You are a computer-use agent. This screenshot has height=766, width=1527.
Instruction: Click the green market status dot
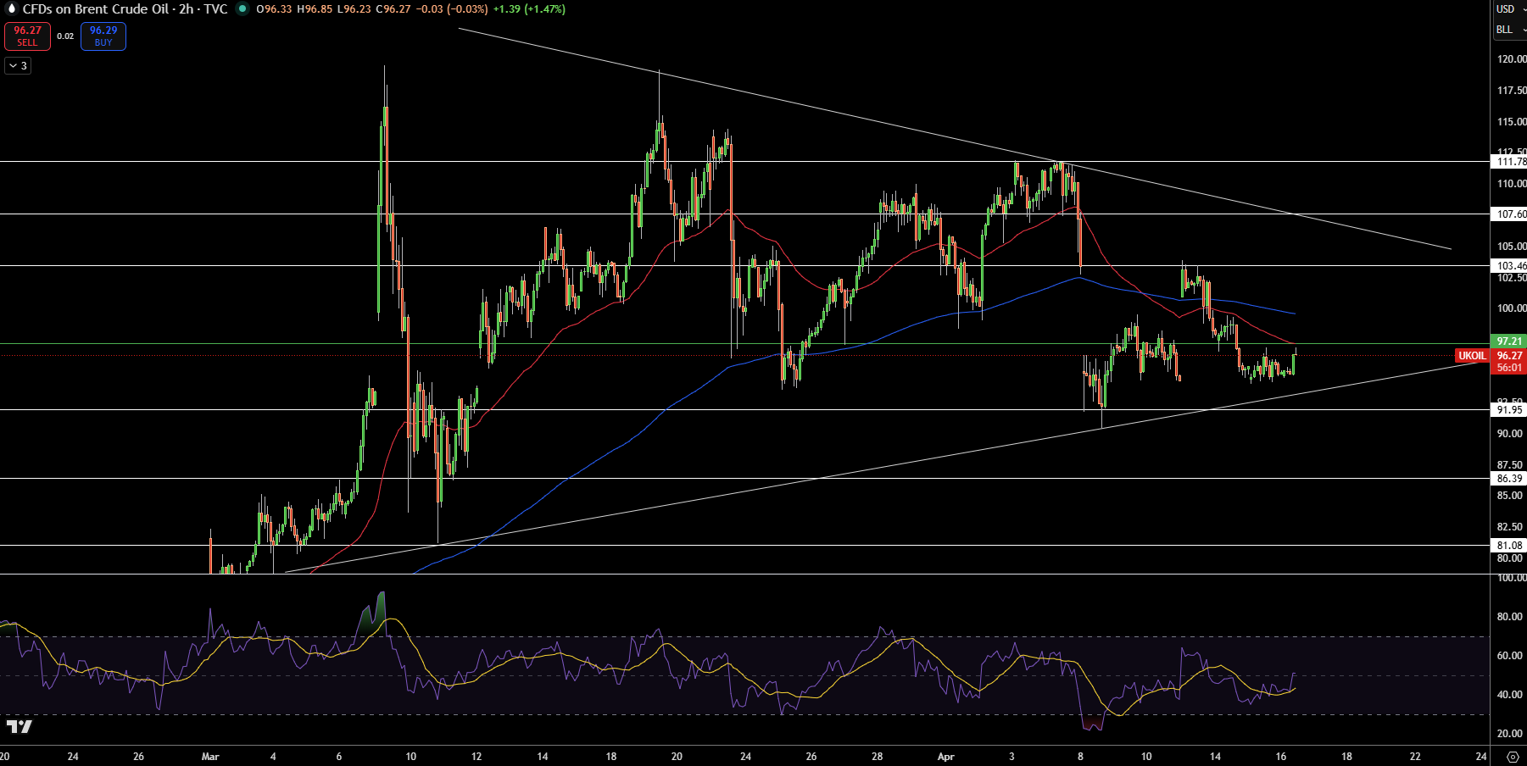coord(242,9)
